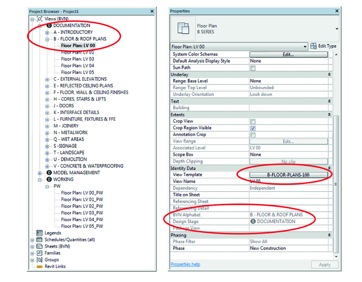Click the Apply button in Properties
The height and width of the screenshot is (282, 362).
pos(325,265)
